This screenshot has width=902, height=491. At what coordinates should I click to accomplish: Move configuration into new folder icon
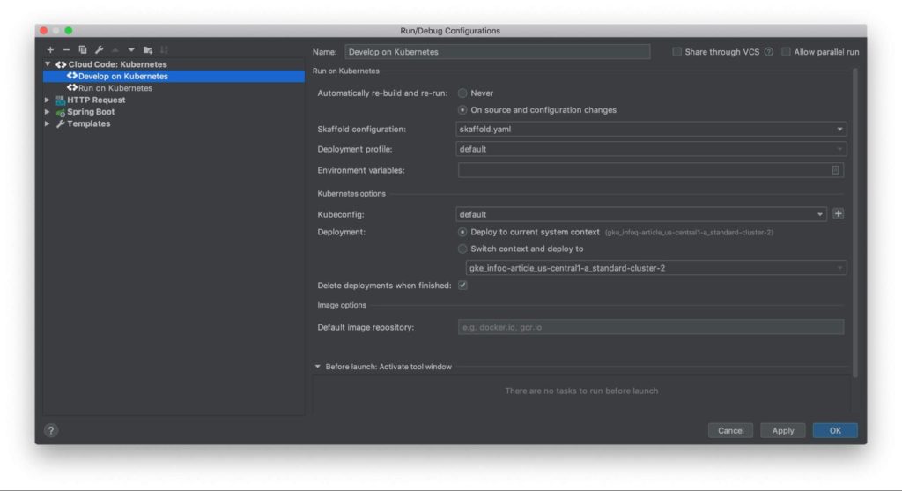(148, 50)
